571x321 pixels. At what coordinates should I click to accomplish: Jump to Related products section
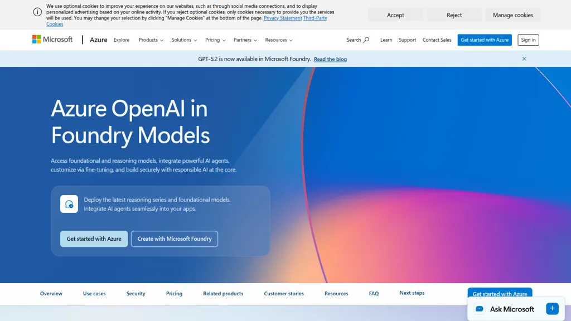coord(223,293)
